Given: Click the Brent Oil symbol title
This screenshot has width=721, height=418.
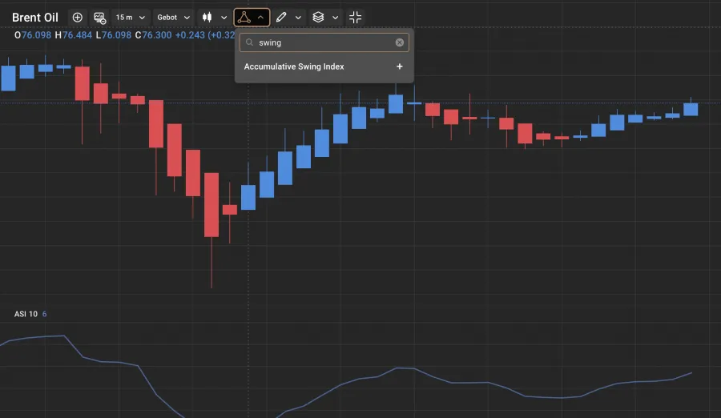Looking at the screenshot, I should [35, 18].
